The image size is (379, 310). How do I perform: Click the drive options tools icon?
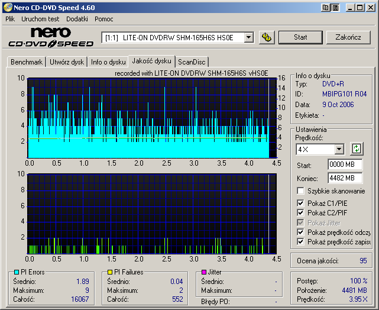click(267, 37)
